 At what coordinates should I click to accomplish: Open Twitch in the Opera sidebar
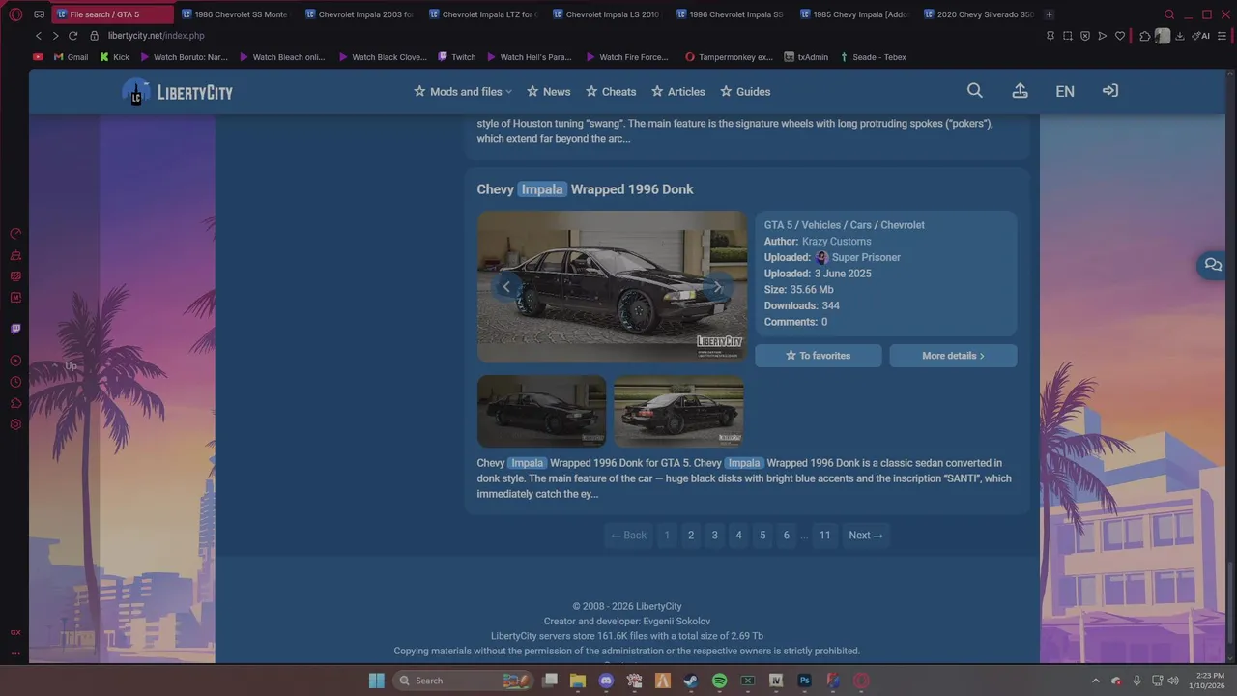click(x=15, y=329)
